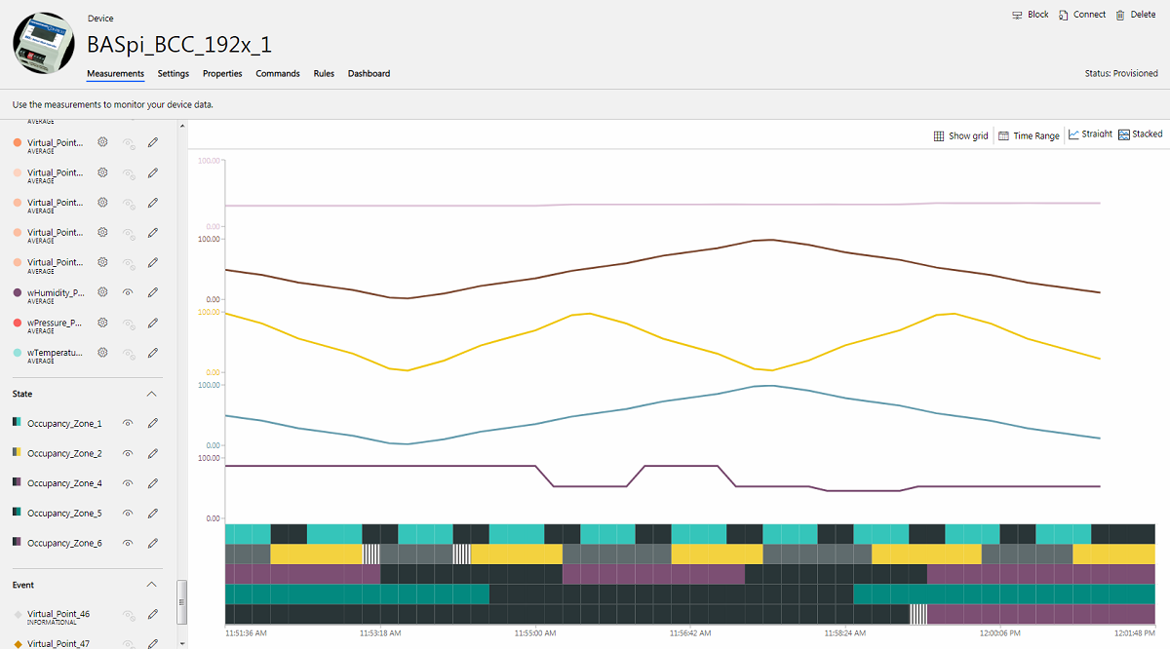The height and width of the screenshot is (649, 1170).
Task: Go to the Commands tab
Action: [278, 73]
